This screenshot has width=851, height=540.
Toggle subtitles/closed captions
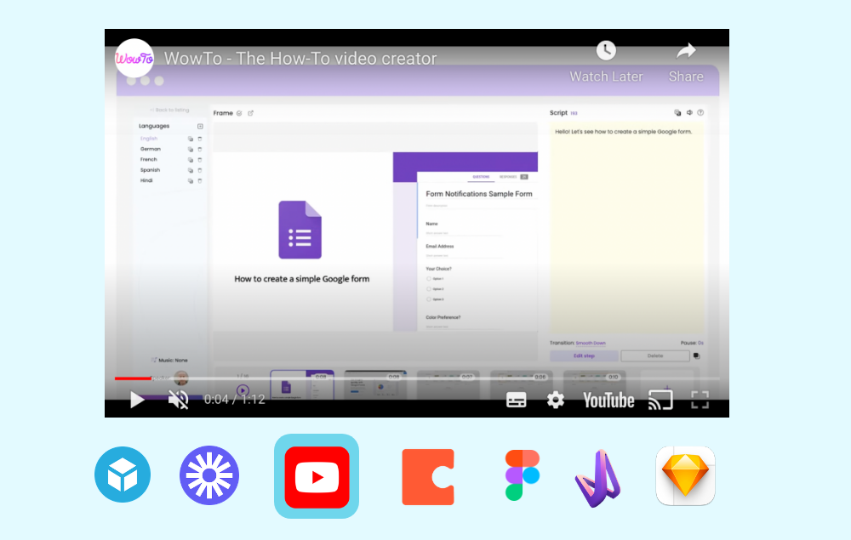click(x=517, y=400)
